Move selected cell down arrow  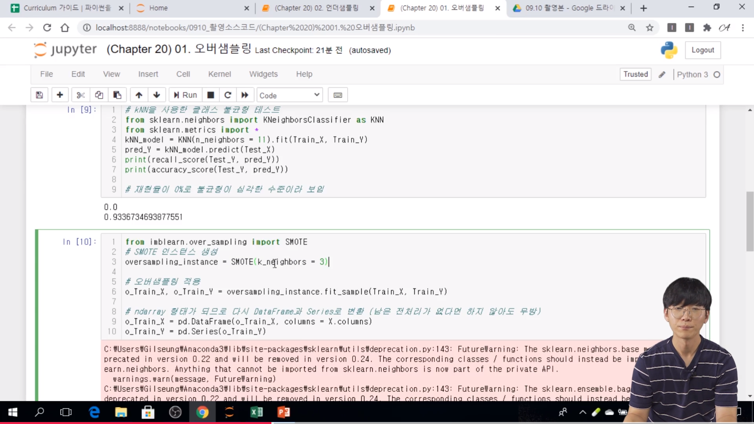click(x=157, y=95)
